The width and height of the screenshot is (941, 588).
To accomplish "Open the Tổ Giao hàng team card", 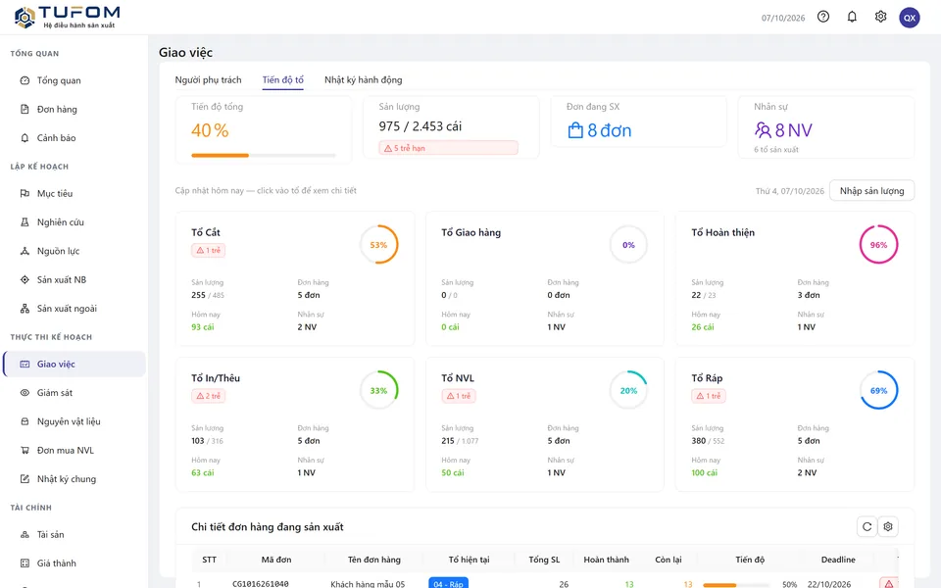I will 545,278.
